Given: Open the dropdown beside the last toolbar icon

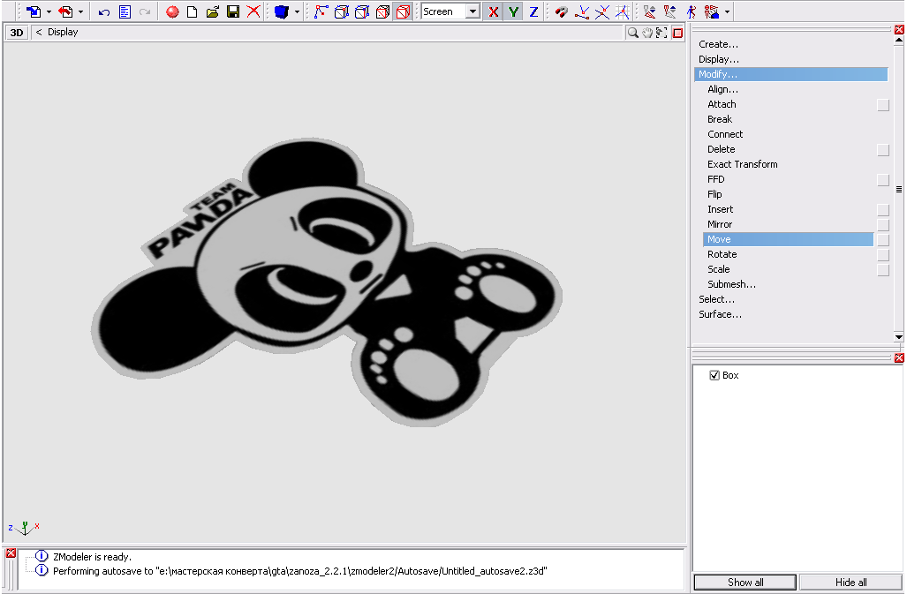Looking at the screenshot, I should click(x=727, y=12).
